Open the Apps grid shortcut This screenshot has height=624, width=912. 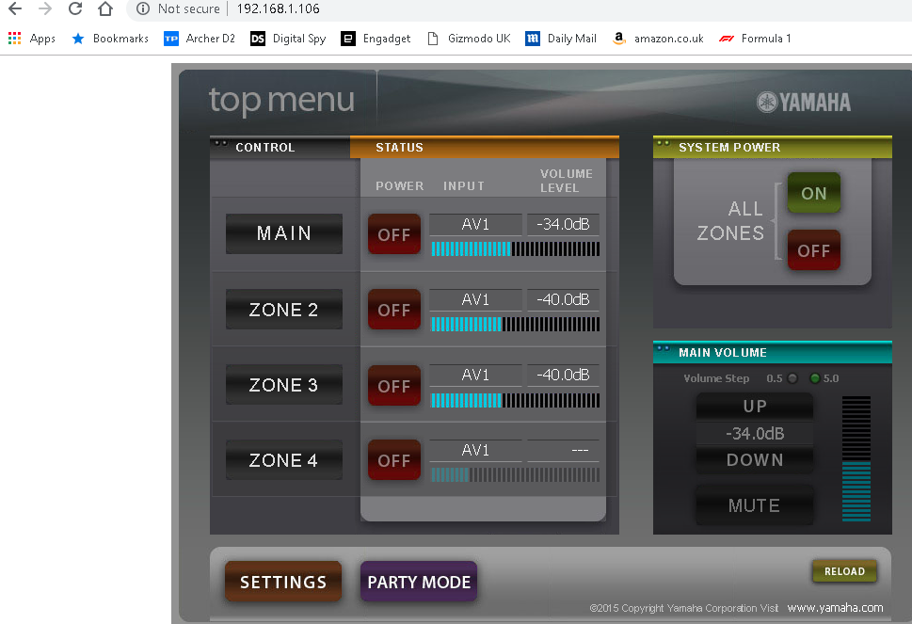click(32, 39)
